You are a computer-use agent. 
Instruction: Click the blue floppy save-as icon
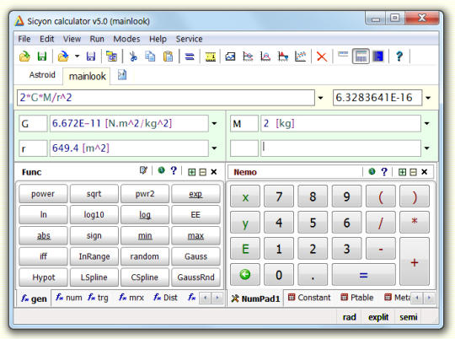tap(91, 56)
